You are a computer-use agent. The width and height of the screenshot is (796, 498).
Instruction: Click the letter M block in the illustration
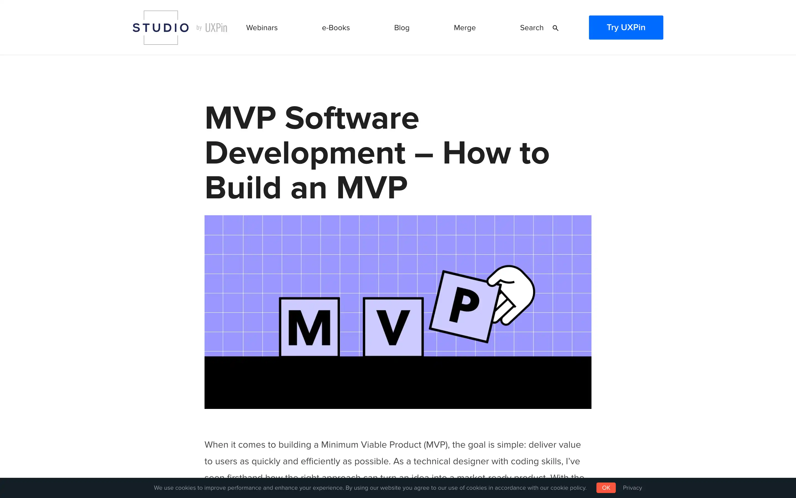[x=309, y=327]
